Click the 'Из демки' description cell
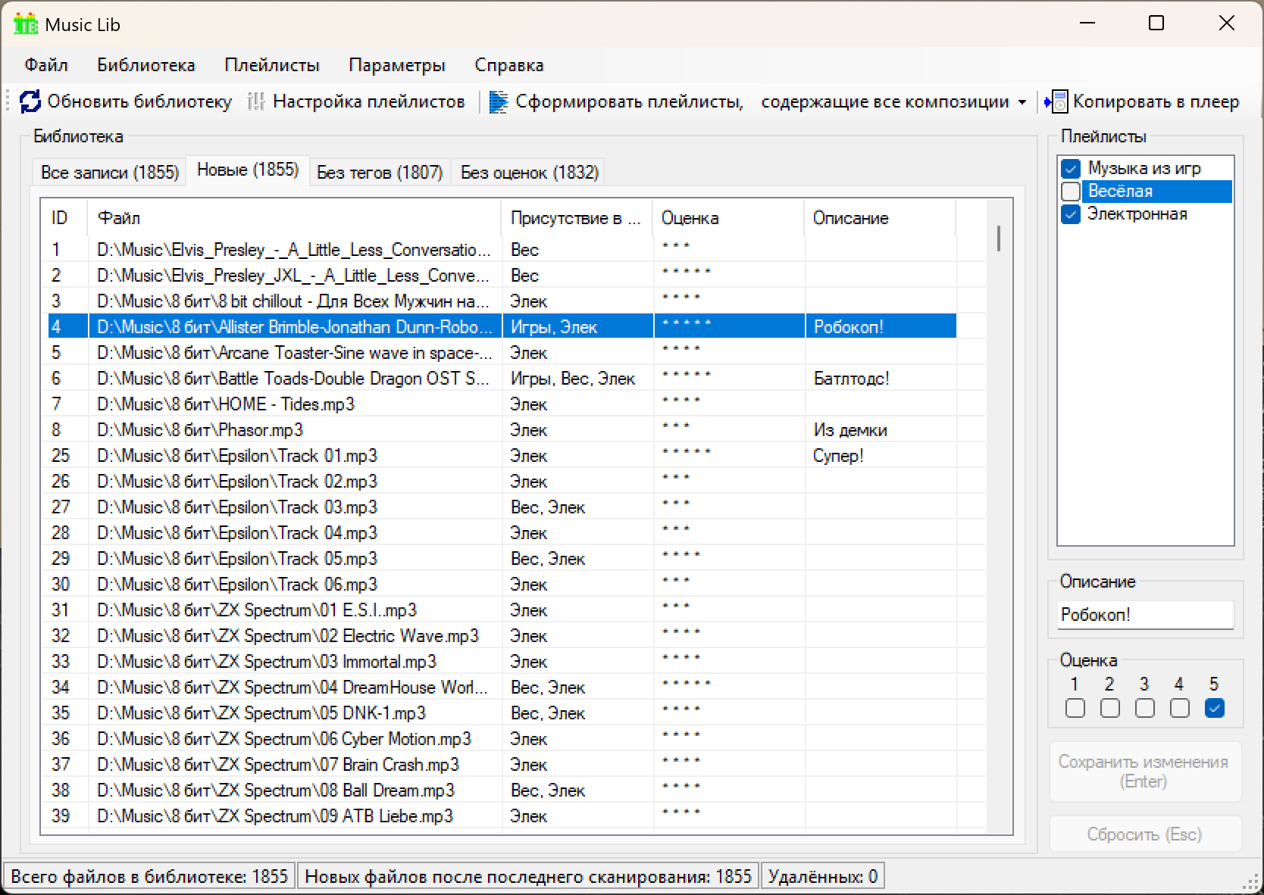Viewport: 1264px width, 895px height. (x=881, y=430)
